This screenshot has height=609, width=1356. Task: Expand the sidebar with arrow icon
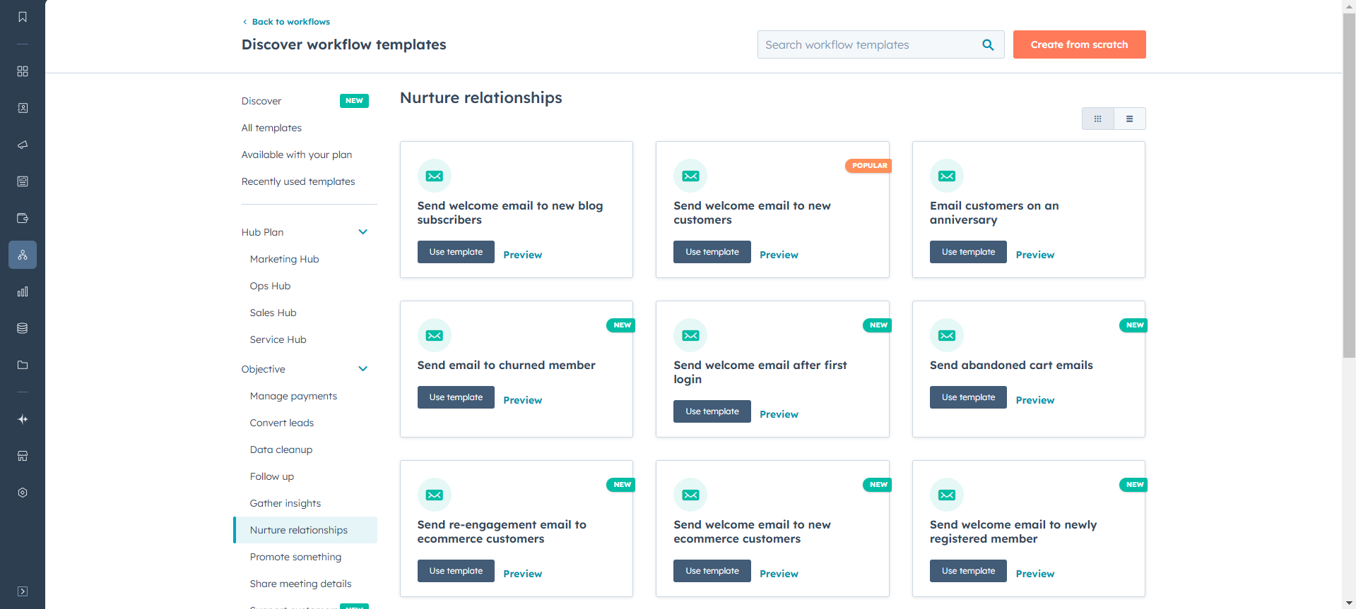[23, 591]
